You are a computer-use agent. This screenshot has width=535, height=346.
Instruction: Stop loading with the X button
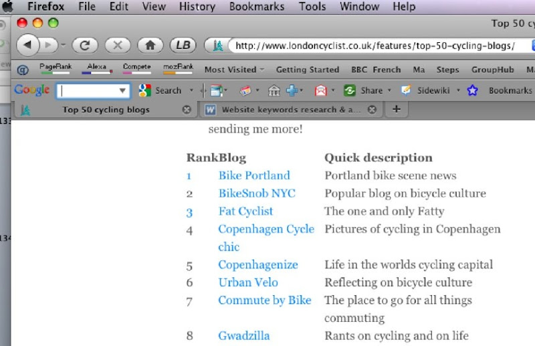click(x=118, y=45)
